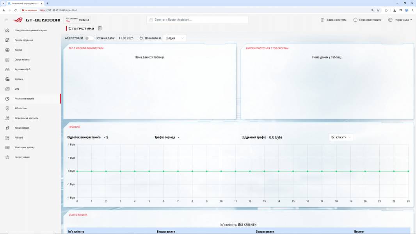416x234 pixels.
Task: Open the Українська language dropdown
Action: click(400, 20)
